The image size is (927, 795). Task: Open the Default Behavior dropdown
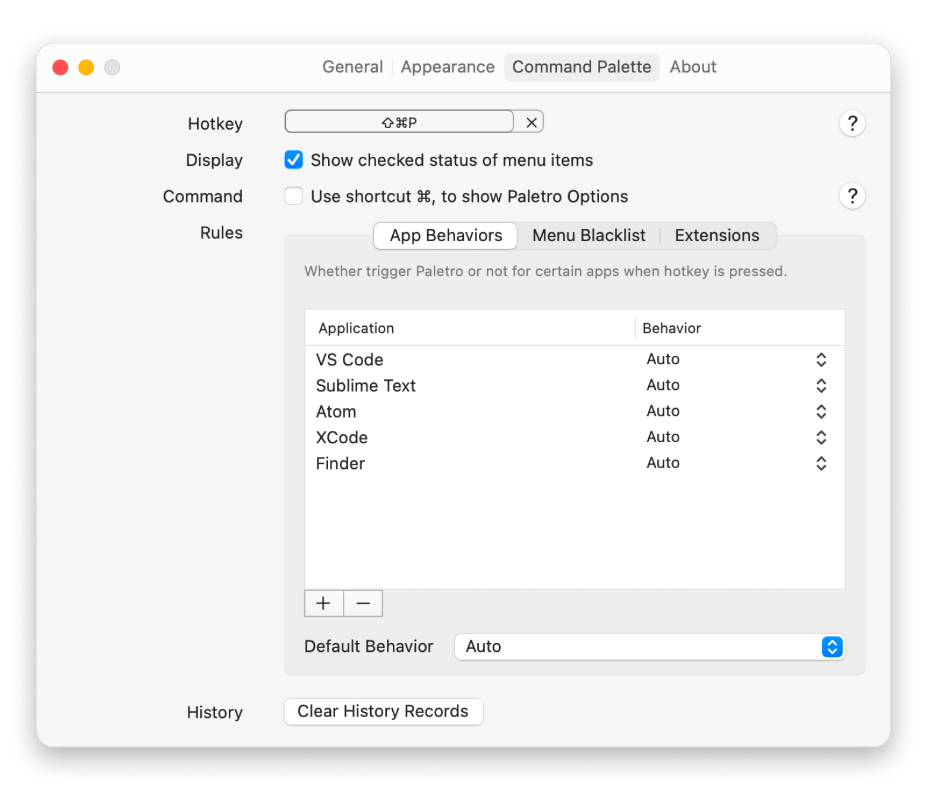coord(649,646)
